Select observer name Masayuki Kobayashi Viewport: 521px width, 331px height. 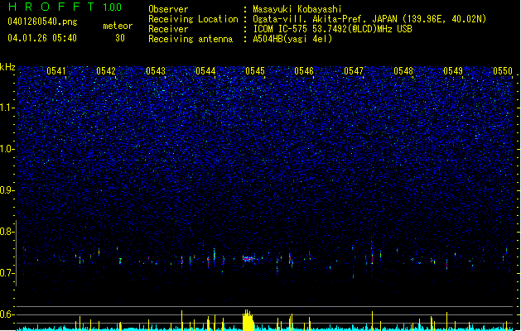click(x=297, y=9)
